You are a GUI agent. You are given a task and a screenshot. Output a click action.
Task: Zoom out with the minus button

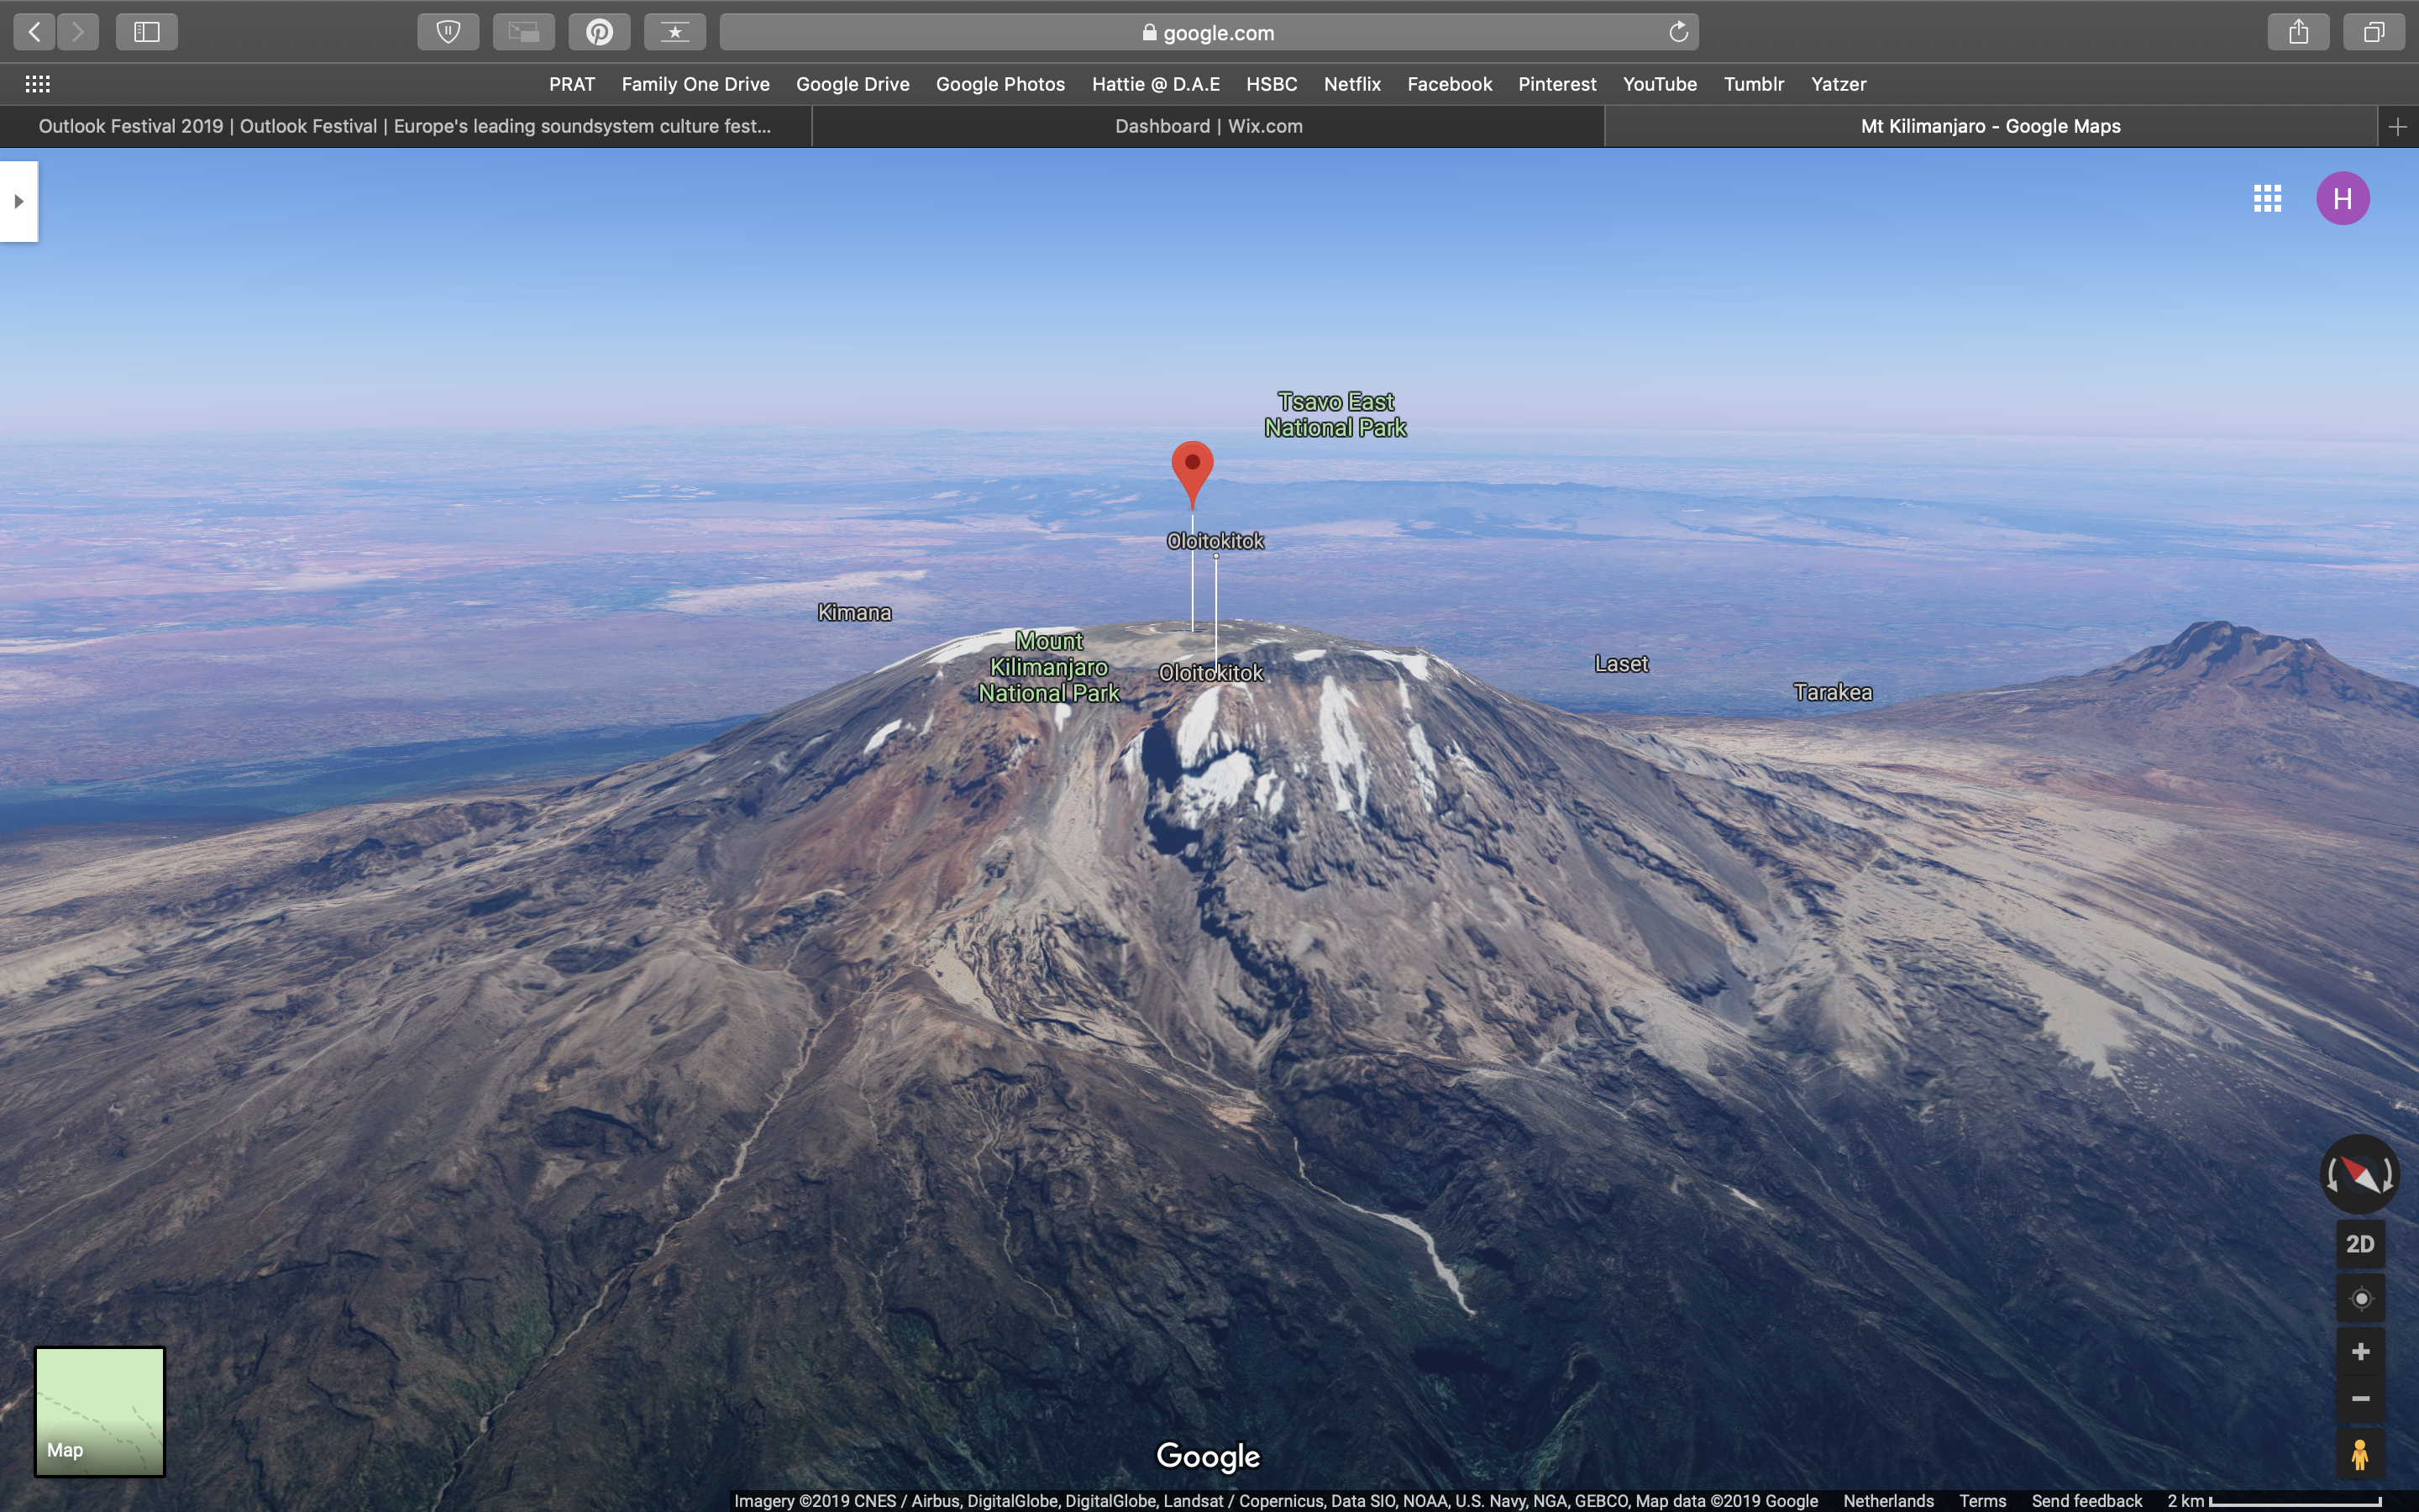pyautogui.click(x=2360, y=1399)
